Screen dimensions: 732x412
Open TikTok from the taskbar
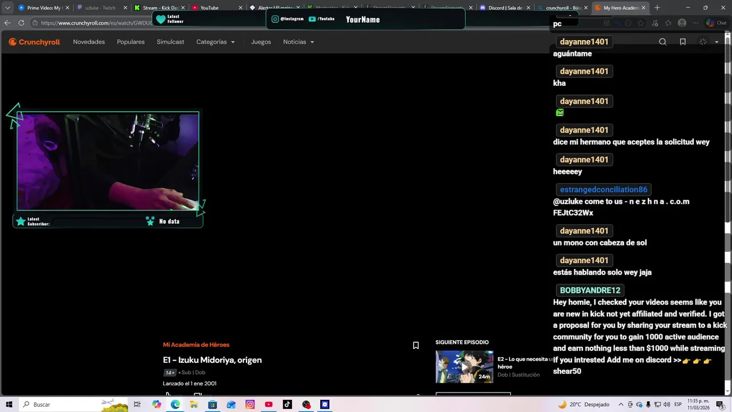[287, 405]
